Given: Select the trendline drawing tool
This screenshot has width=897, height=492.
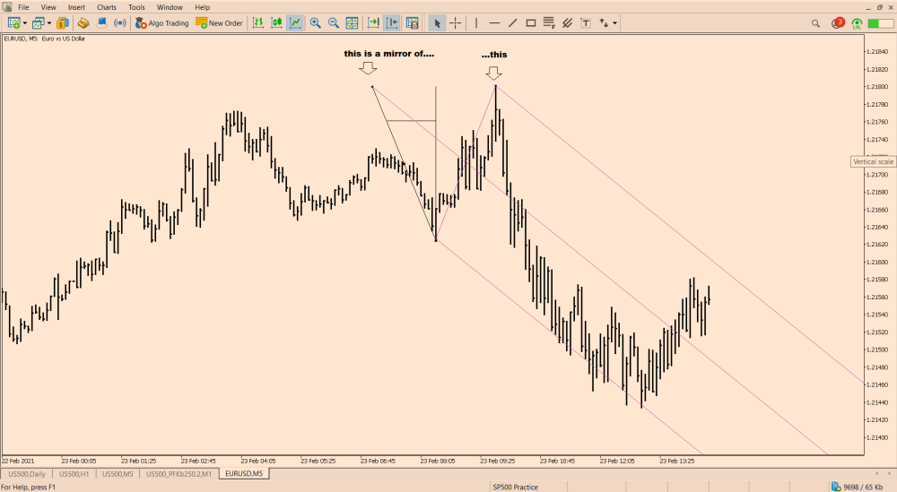Looking at the screenshot, I should pyautogui.click(x=512, y=23).
